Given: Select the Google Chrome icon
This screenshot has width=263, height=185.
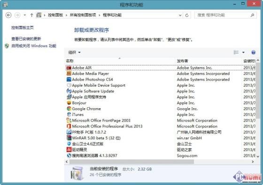Looking at the screenshot, I should tap(69, 109).
